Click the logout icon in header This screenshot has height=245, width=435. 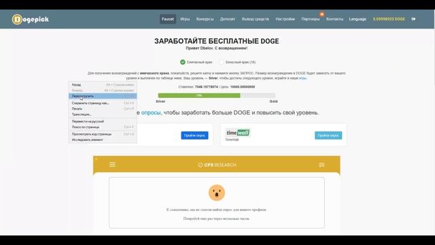(413, 19)
